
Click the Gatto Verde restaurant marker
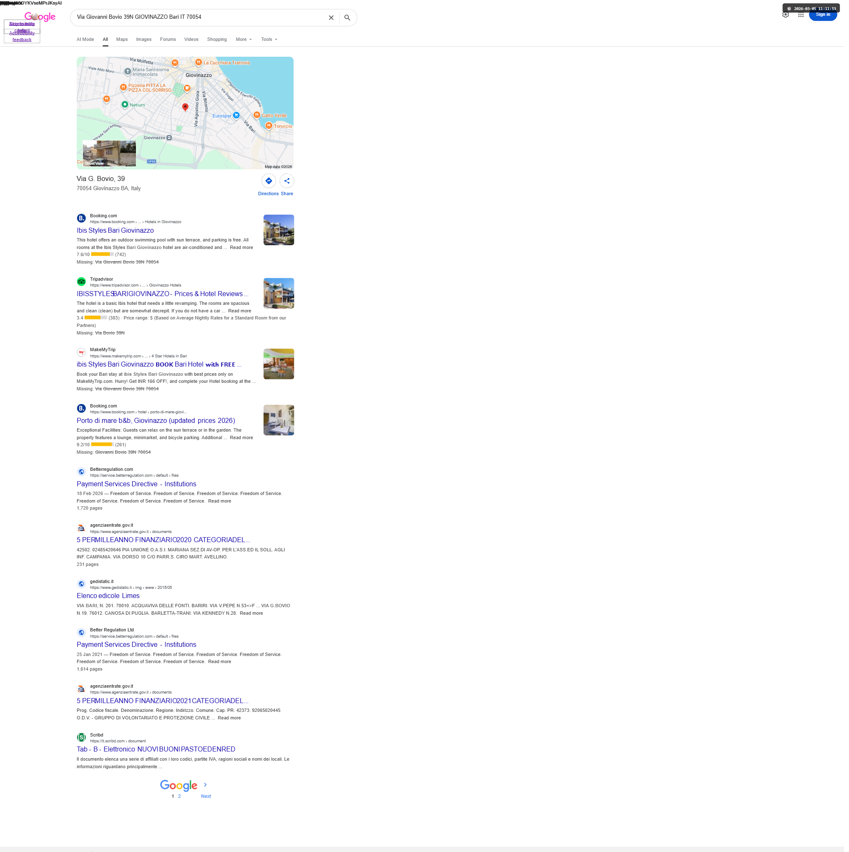point(258,116)
